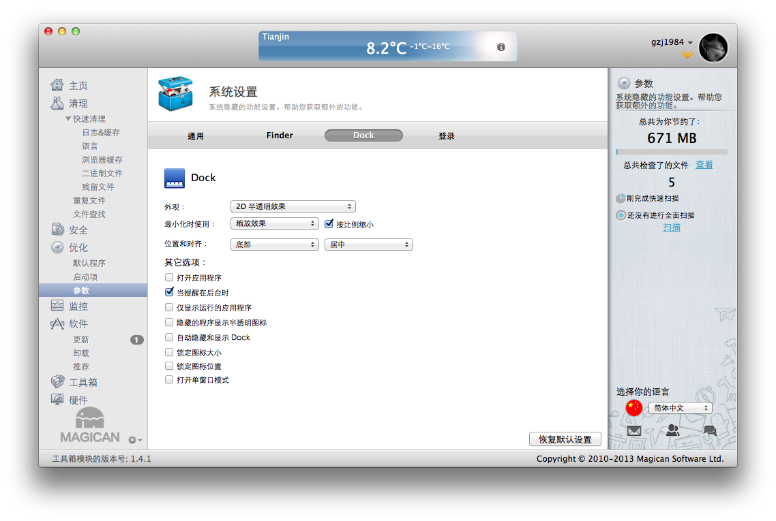Click the users group icon
The image size is (776, 521).
tap(672, 430)
